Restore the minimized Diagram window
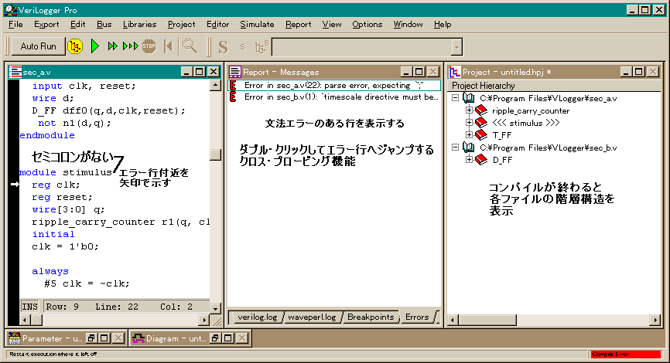The width and height of the screenshot is (670, 363). (x=215, y=338)
